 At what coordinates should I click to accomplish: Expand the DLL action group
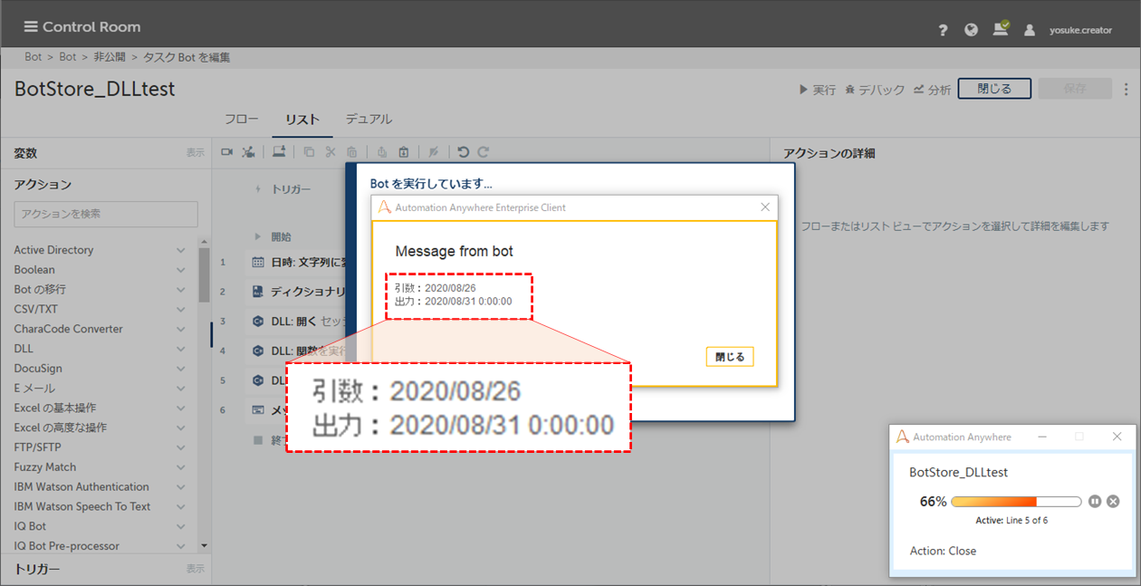[x=181, y=349]
